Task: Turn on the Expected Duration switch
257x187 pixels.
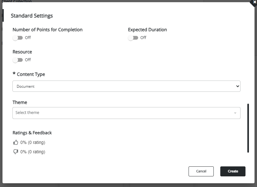Action: [x=133, y=38]
